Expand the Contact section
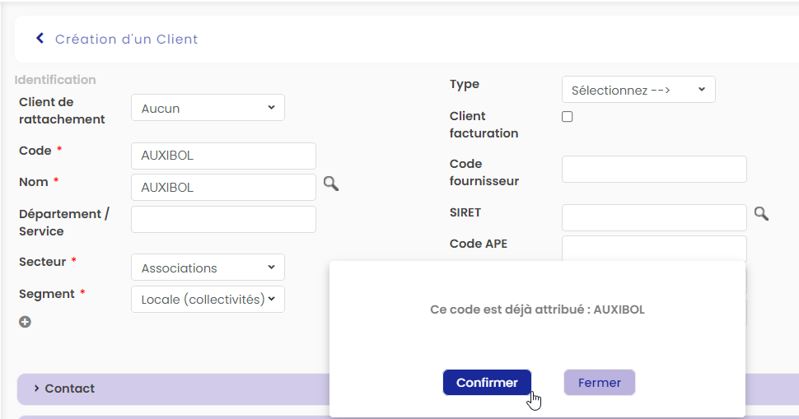 pyautogui.click(x=70, y=389)
